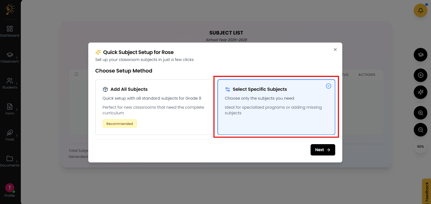Choose the Add All Subjects option
The image size is (431, 204).
(154, 107)
